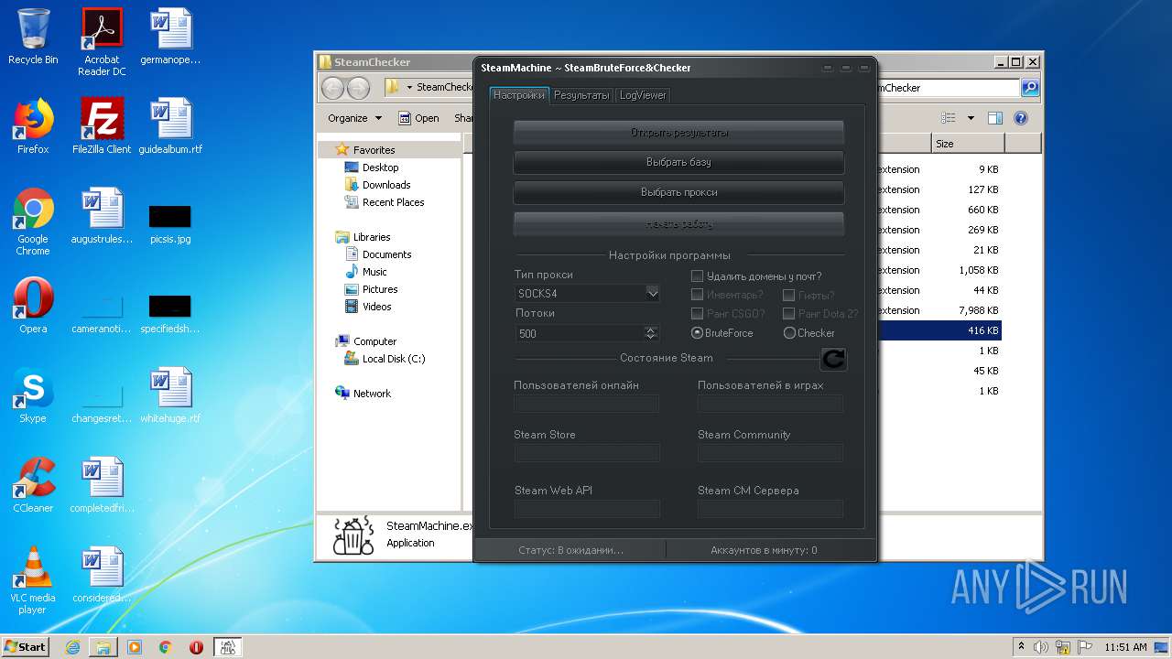Launch Google Chrome from desktop

[33, 221]
